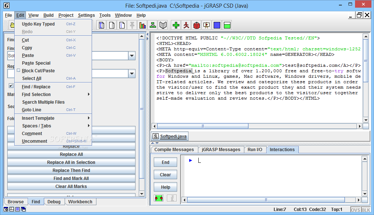Image resolution: width=374 pixels, height=215 pixels.
Task: Select the Browse tab
Action: (15, 201)
